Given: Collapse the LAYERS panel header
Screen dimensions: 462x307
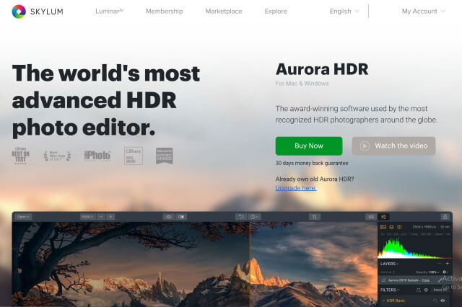Looking at the screenshot, I should [x=390, y=264].
